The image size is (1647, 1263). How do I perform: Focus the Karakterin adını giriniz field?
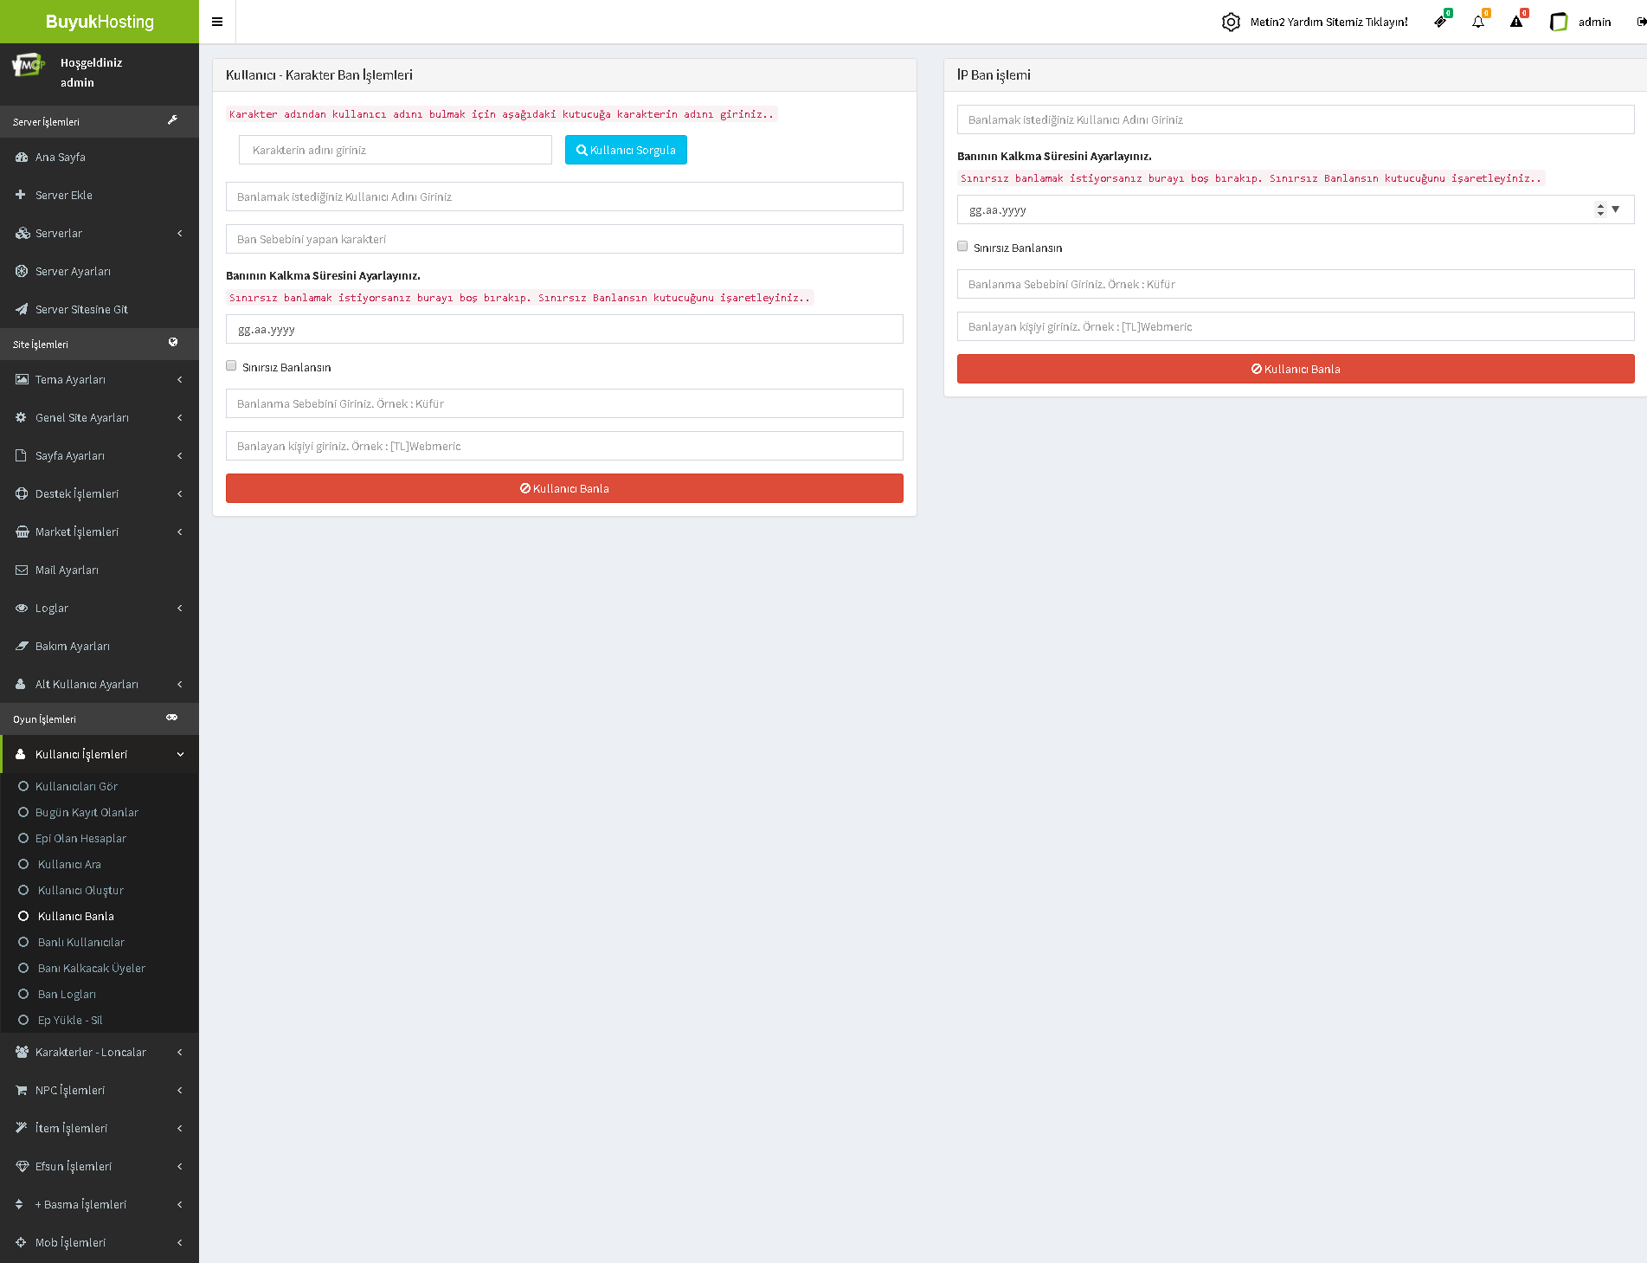[x=396, y=150]
